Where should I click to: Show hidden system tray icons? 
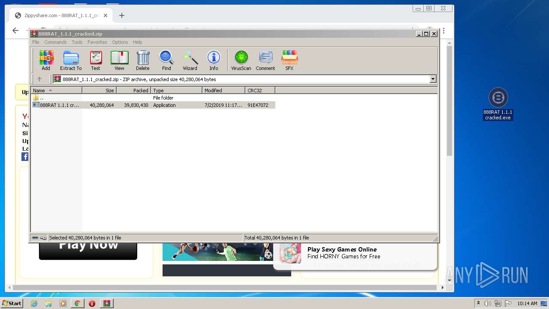tap(478, 303)
